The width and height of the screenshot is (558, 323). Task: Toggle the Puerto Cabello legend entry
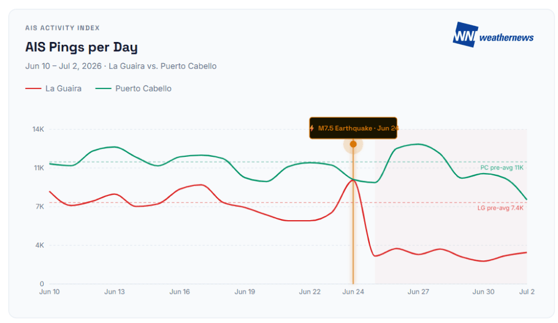click(x=133, y=89)
